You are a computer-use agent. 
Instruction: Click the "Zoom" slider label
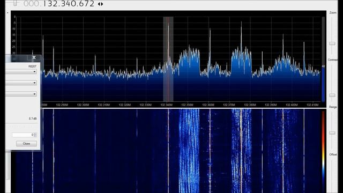click(x=333, y=13)
